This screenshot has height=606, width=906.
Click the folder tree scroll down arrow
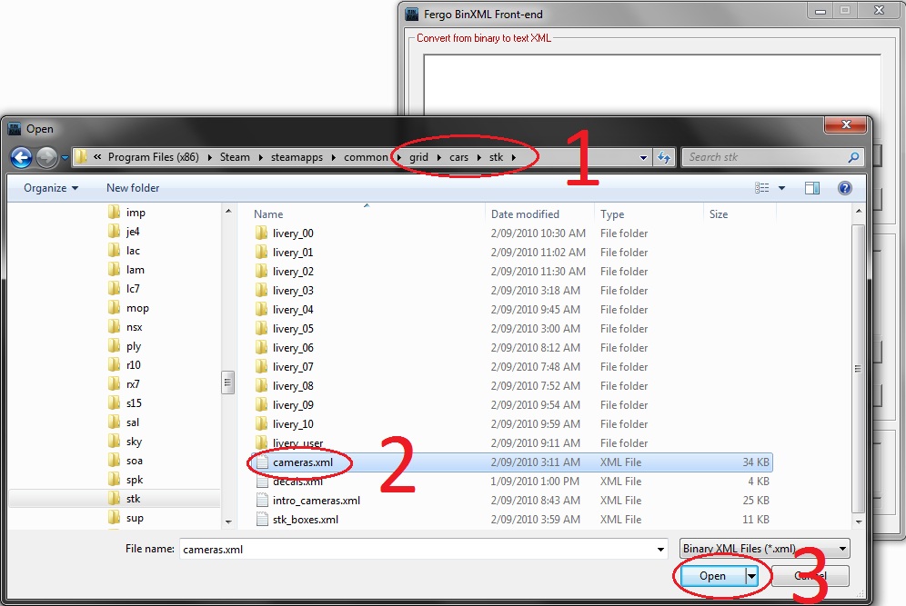tap(228, 522)
